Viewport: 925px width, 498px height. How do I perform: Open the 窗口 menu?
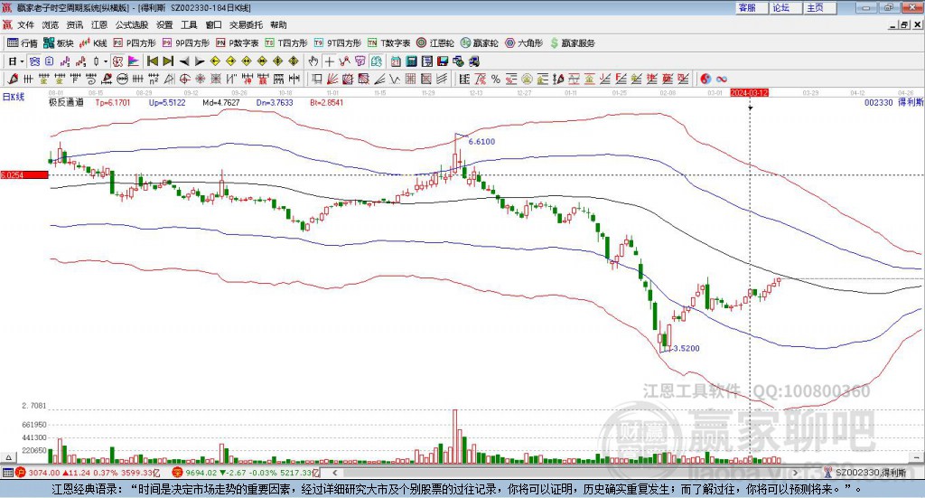point(213,24)
